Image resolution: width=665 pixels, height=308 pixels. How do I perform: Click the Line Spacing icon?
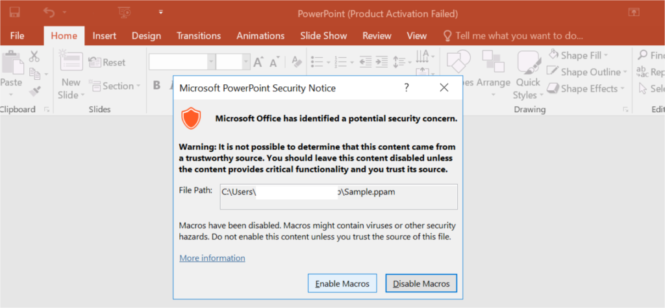pyautogui.click(x=400, y=62)
